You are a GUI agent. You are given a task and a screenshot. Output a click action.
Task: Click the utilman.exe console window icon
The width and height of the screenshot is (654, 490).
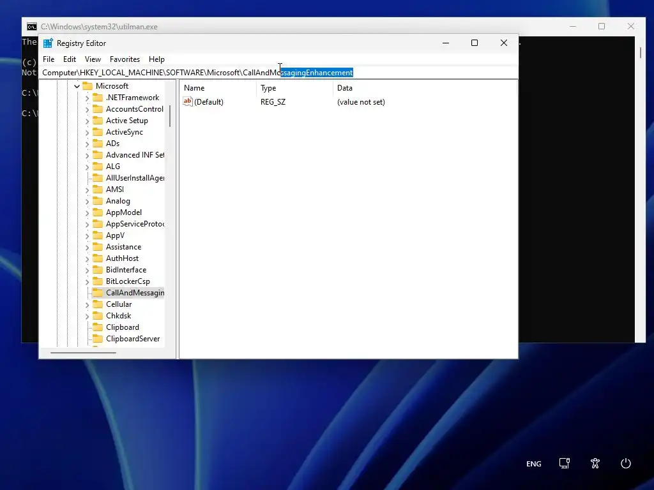32,27
